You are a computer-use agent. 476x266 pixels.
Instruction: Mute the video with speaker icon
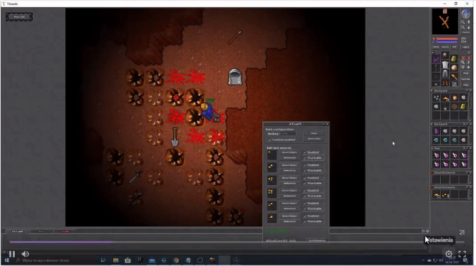coord(26,254)
